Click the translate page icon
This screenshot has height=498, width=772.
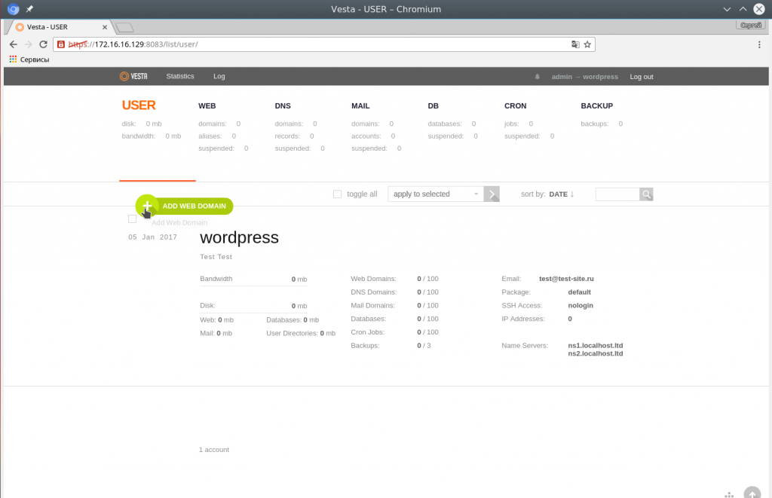[x=575, y=44]
